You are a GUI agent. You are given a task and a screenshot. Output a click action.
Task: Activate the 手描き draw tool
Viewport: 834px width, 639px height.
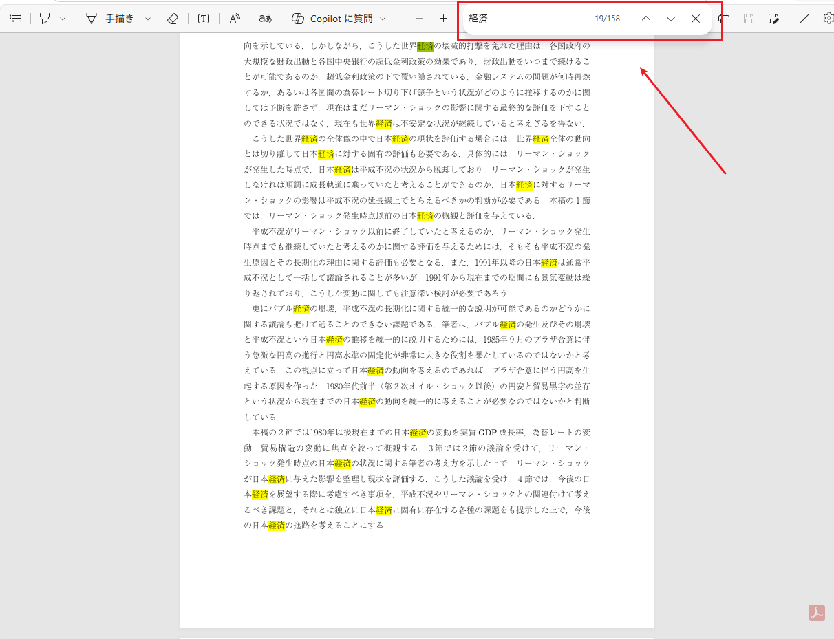point(109,19)
